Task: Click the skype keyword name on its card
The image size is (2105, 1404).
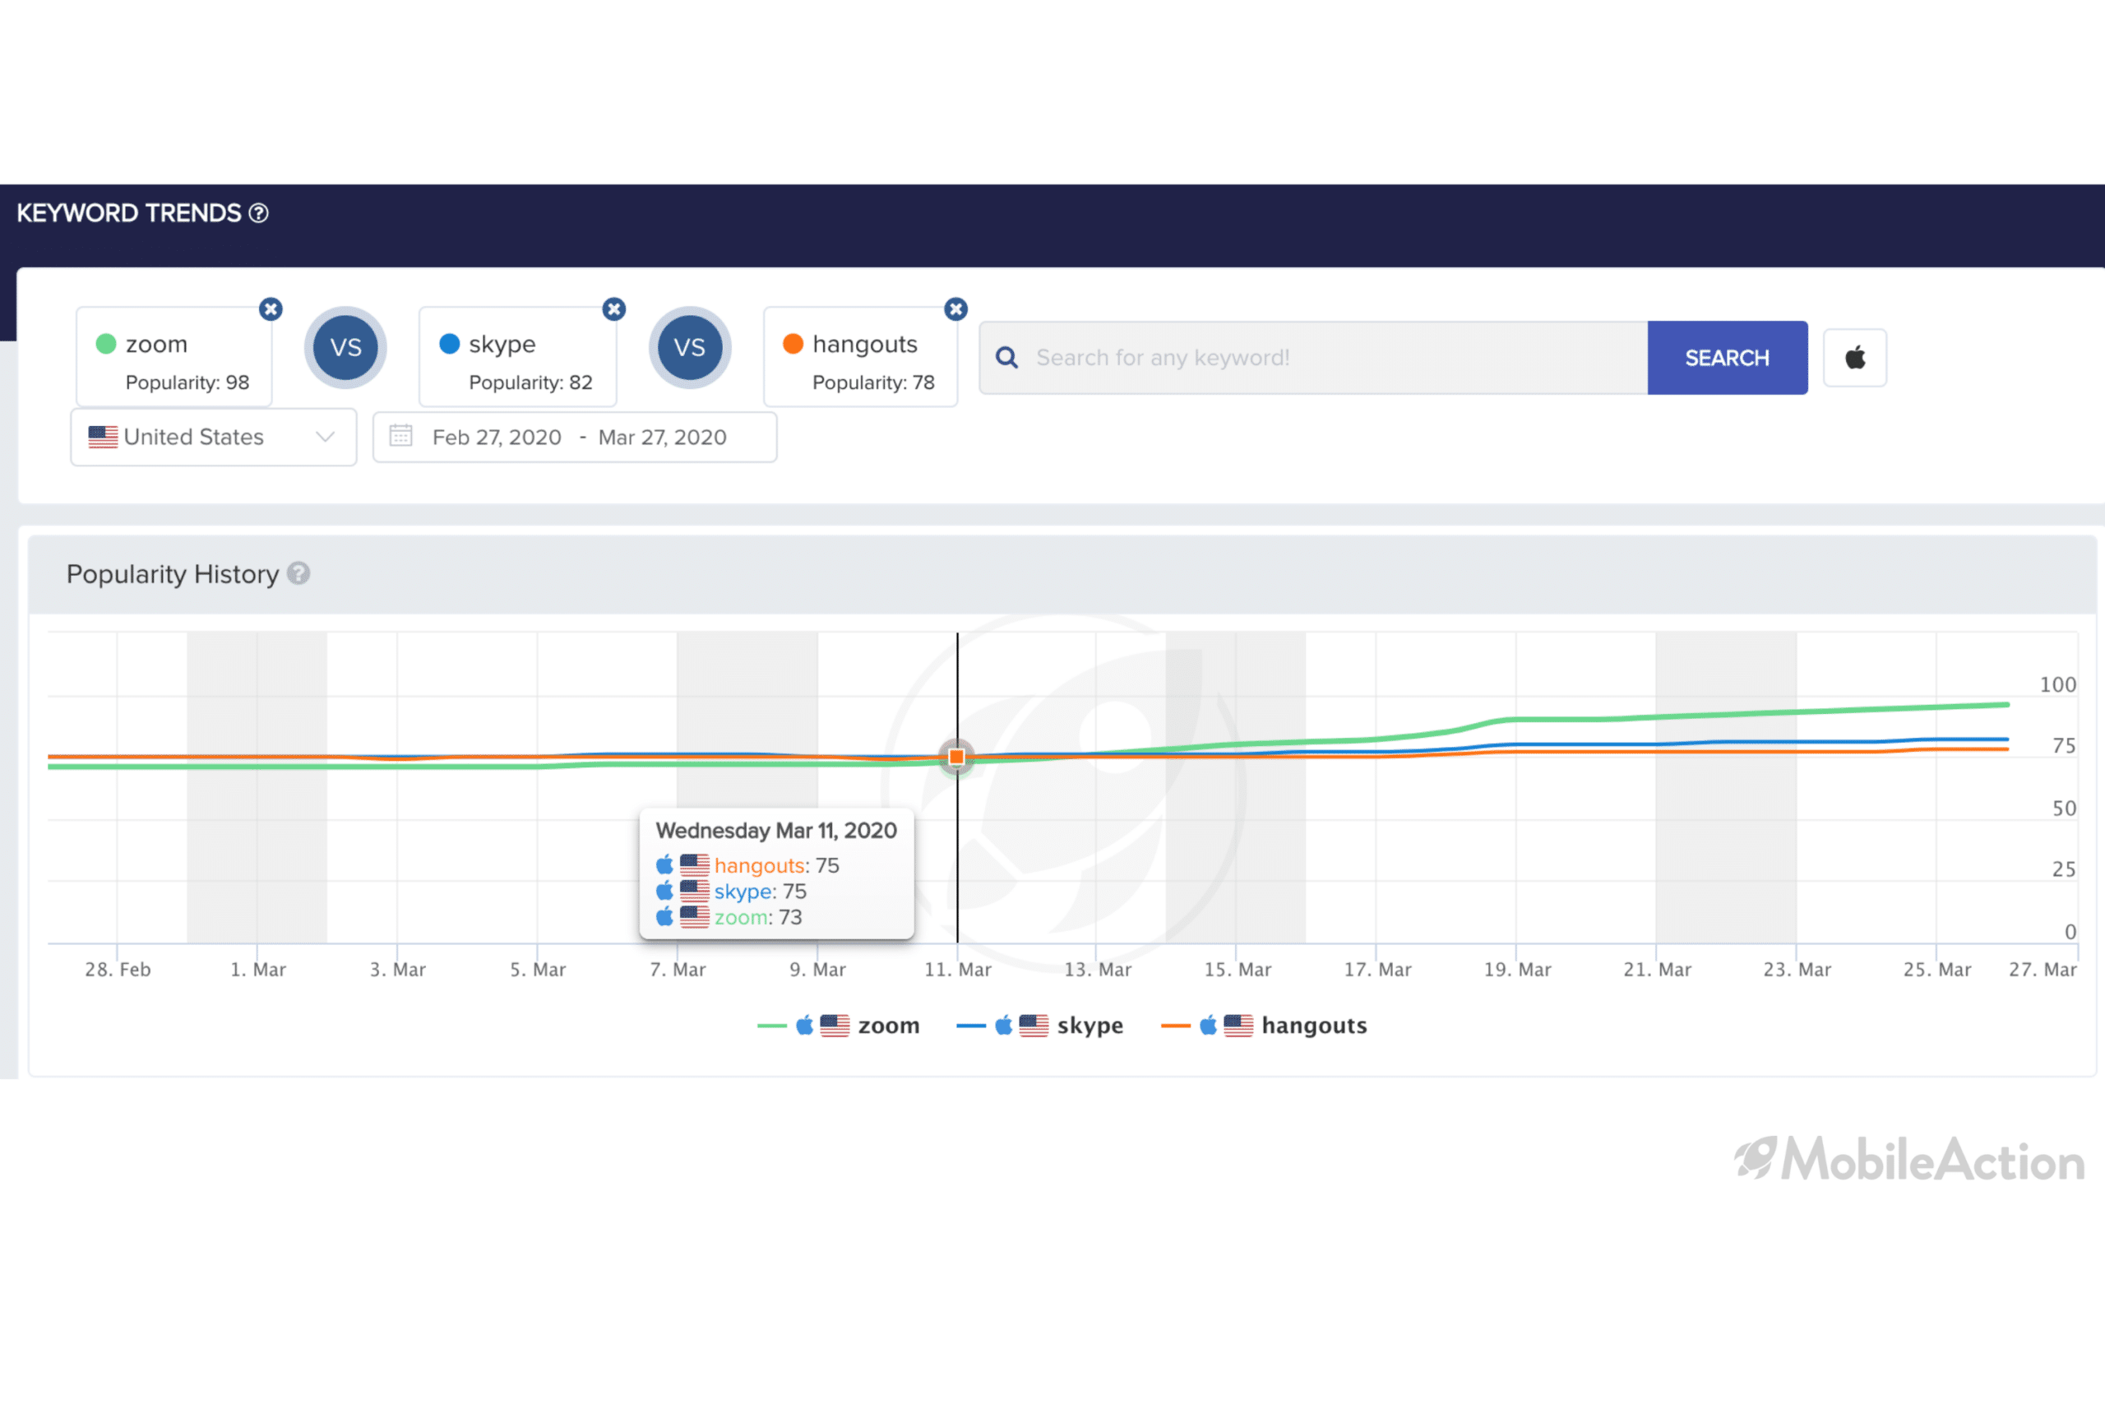Action: (502, 345)
